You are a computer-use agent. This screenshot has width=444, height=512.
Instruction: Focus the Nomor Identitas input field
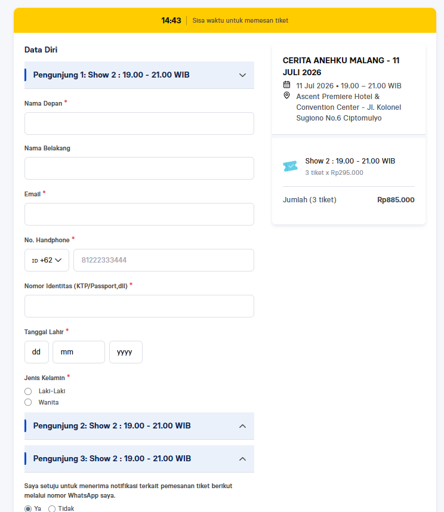click(x=139, y=306)
